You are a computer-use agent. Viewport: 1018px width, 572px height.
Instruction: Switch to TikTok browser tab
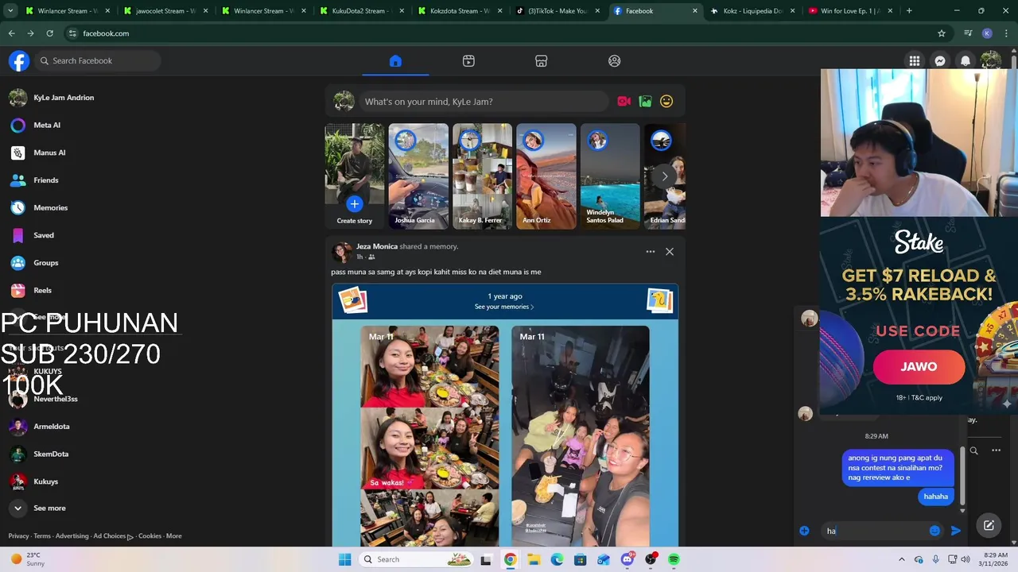tap(557, 11)
